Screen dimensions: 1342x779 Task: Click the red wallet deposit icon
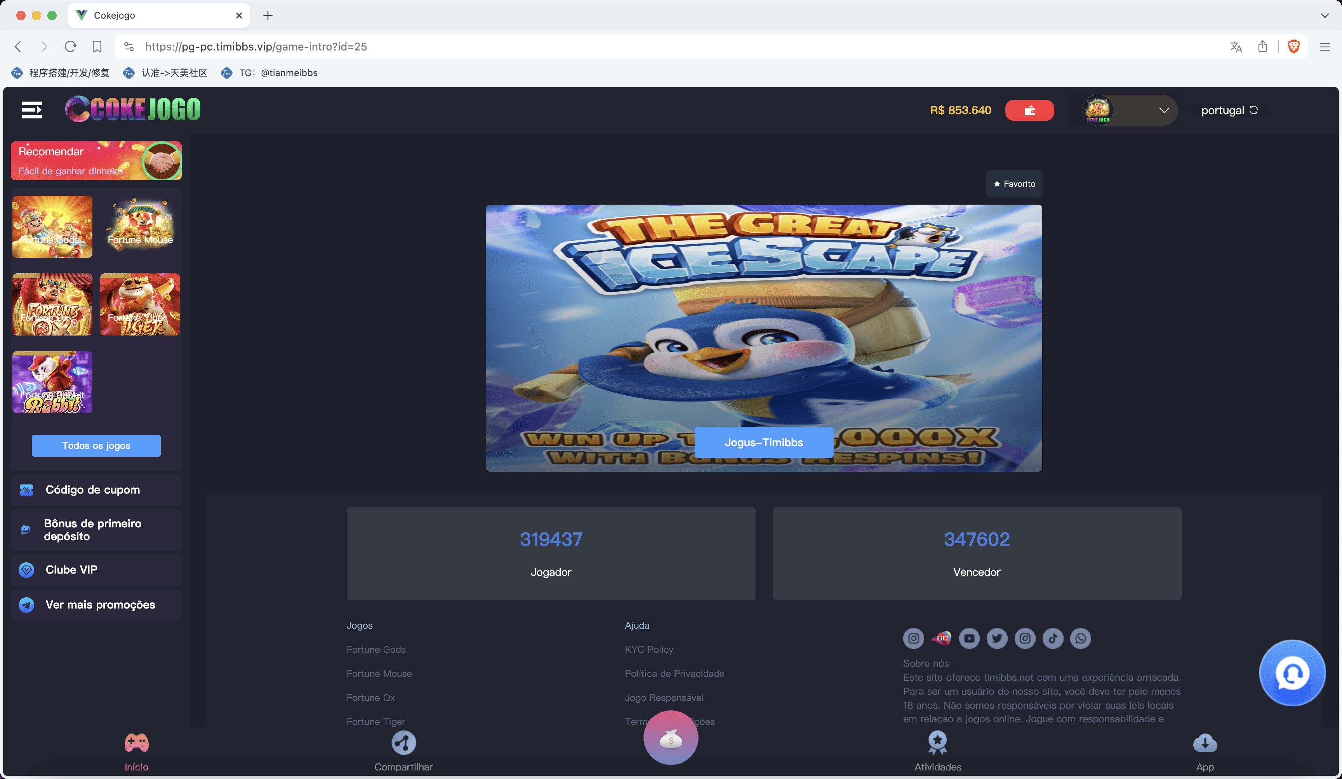pyautogui.click(x=1029, y=110)
